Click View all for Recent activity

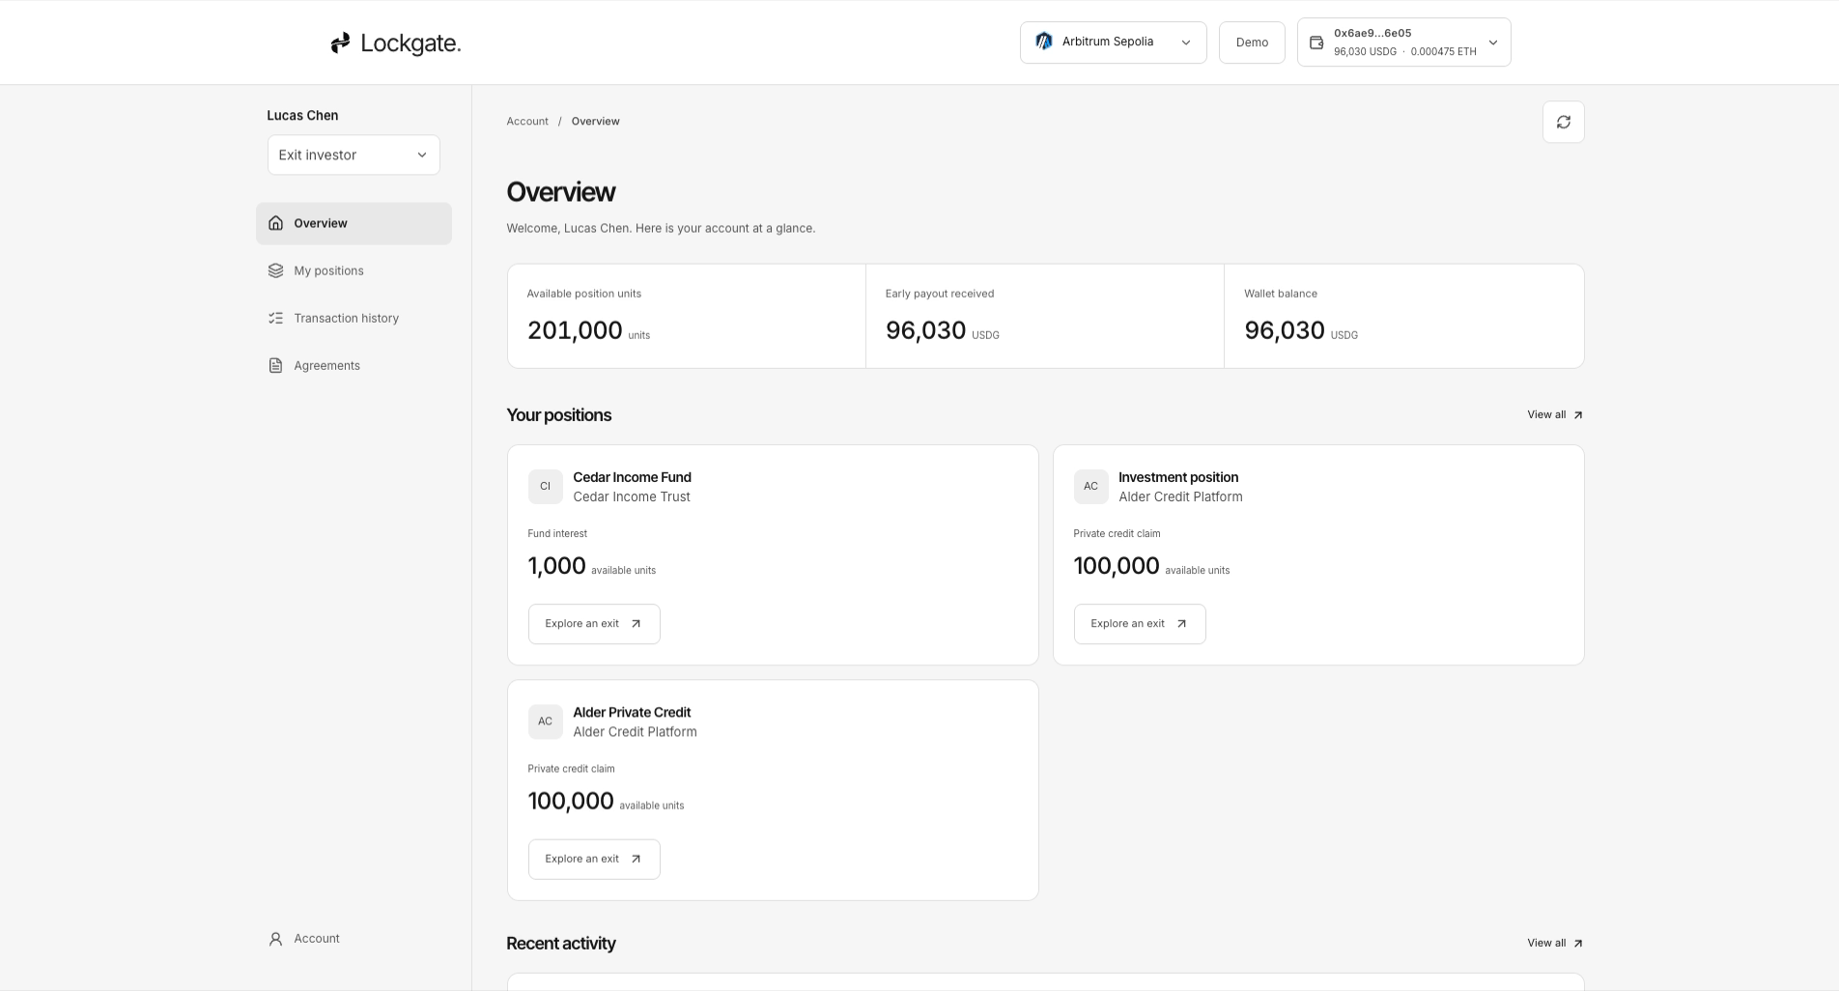[1554, 944]
